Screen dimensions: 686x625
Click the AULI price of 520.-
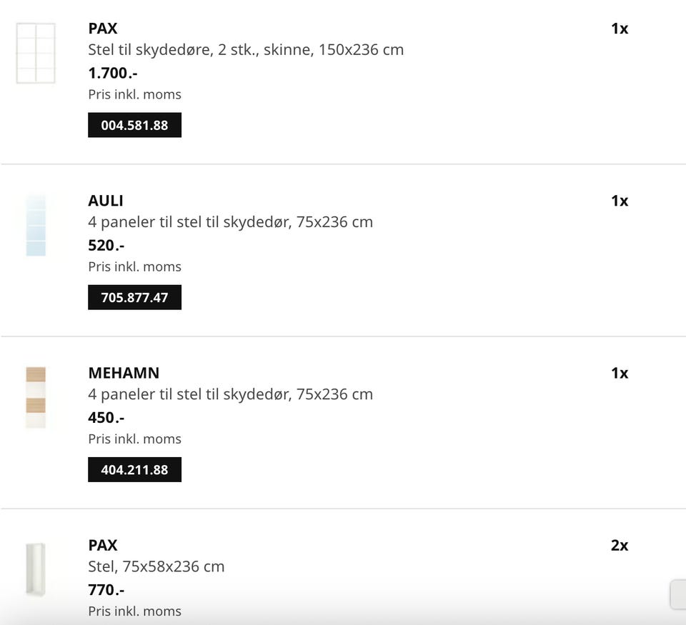click(106, 245)
